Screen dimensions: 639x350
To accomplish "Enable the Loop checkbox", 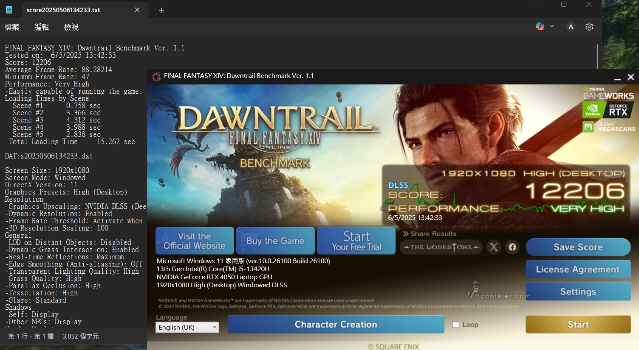I will [455, 325].
